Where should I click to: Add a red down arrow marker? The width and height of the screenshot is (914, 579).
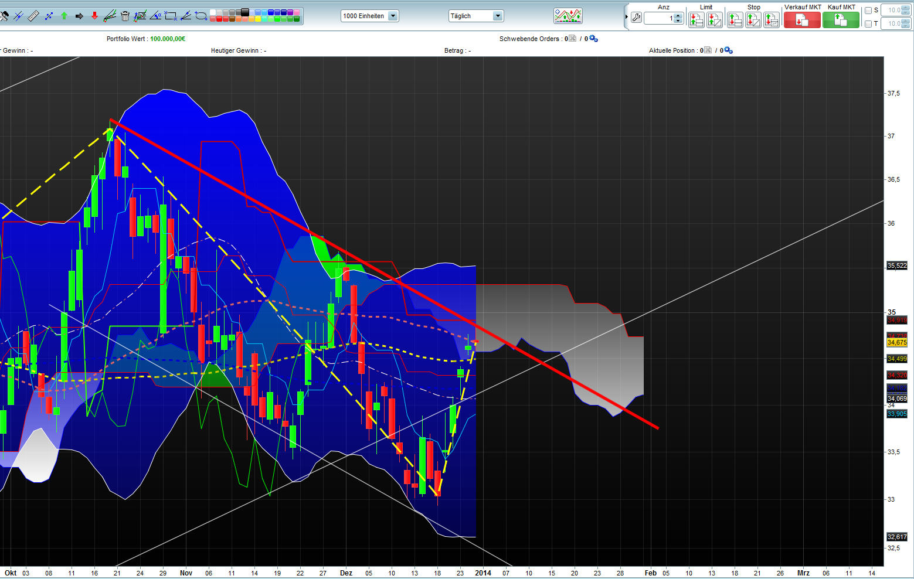(94, 16)
